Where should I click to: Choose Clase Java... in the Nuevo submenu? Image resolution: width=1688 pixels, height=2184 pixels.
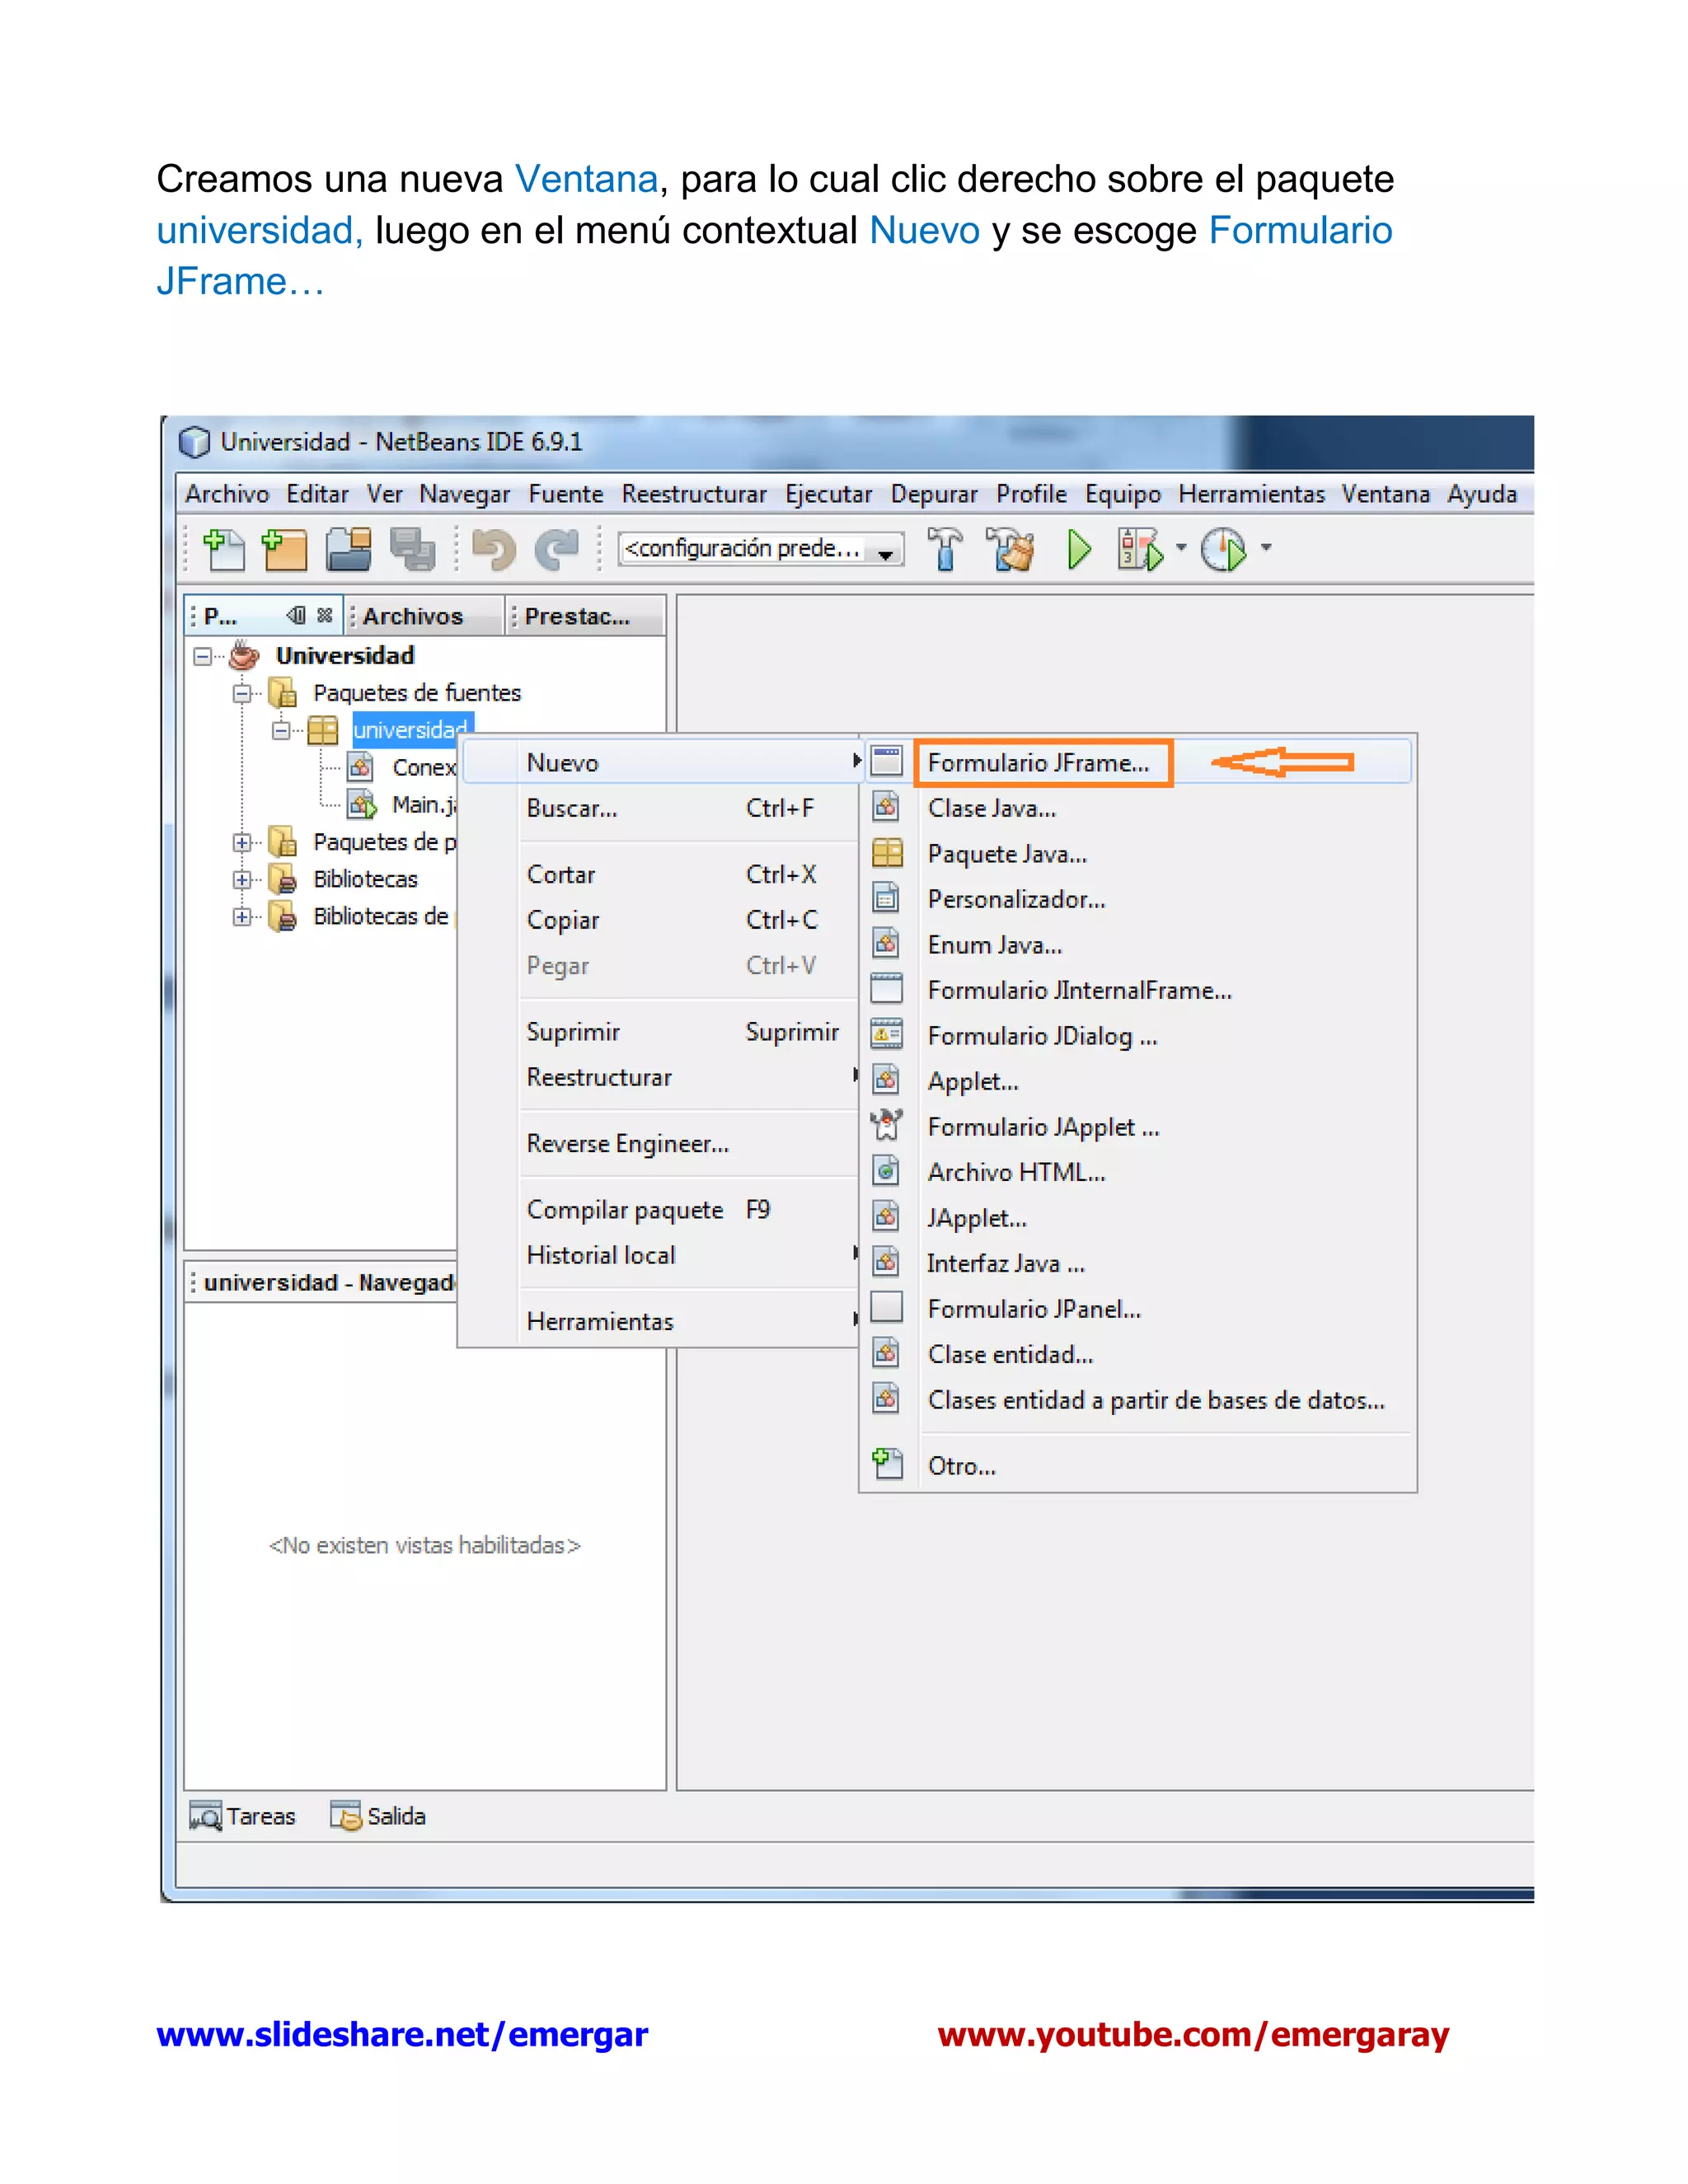point(991,808)
